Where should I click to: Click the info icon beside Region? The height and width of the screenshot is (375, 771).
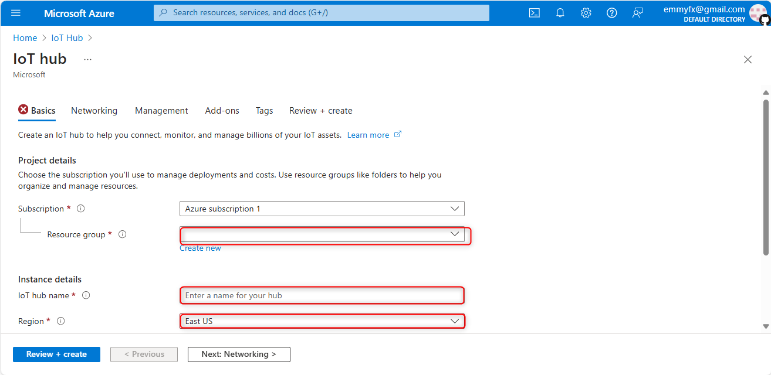61,321
